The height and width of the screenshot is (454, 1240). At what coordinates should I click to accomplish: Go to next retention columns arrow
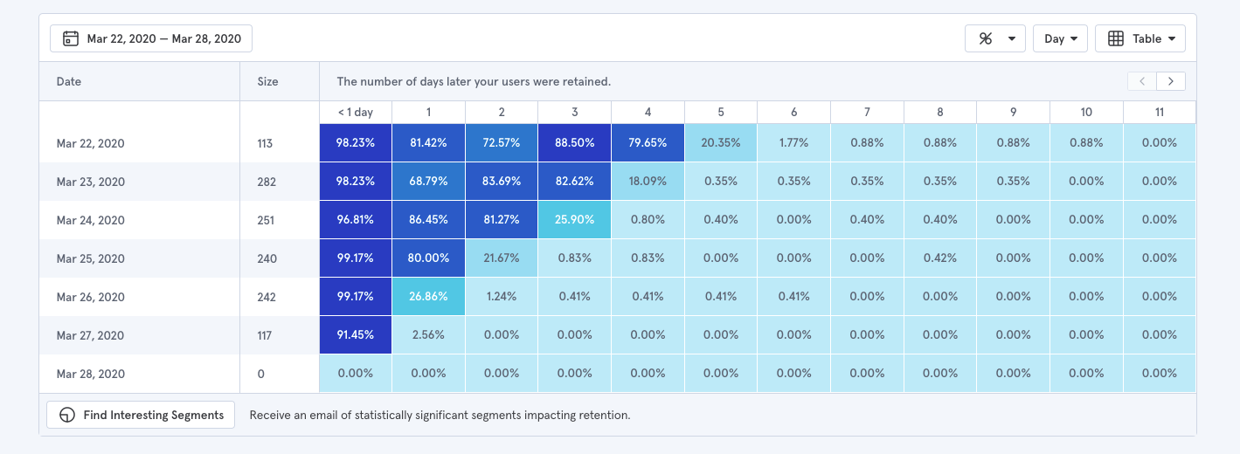pyautogui.click(x=1171, y=81)
